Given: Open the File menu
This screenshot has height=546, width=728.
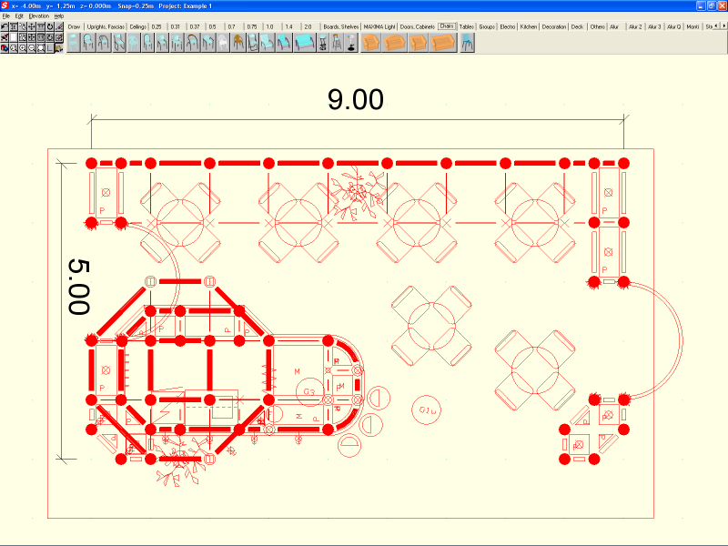Looking at the screenshot, I should 6,16.
